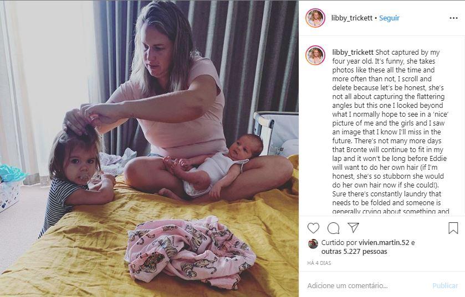Select the main post photo

149,148
